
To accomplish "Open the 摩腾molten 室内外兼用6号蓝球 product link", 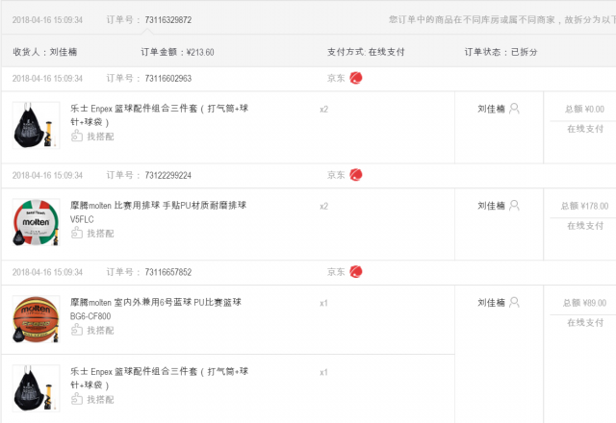I will [x=156, y=309].
